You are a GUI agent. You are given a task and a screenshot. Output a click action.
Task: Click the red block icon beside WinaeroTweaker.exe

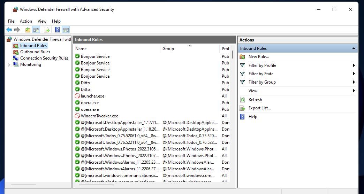[77, 116]
